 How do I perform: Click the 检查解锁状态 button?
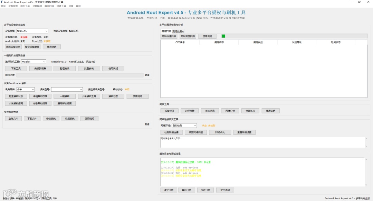coord(16,96)
